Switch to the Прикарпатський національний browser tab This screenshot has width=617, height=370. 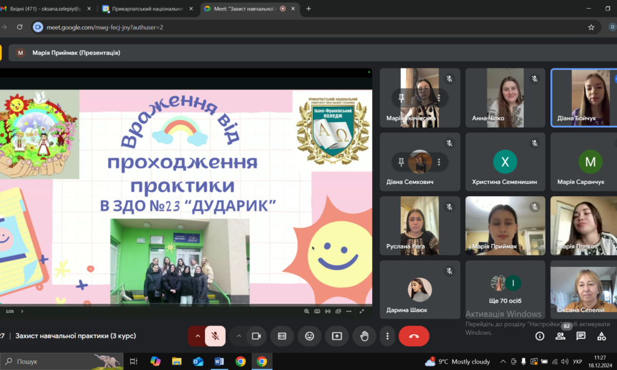tap(147, 9)
